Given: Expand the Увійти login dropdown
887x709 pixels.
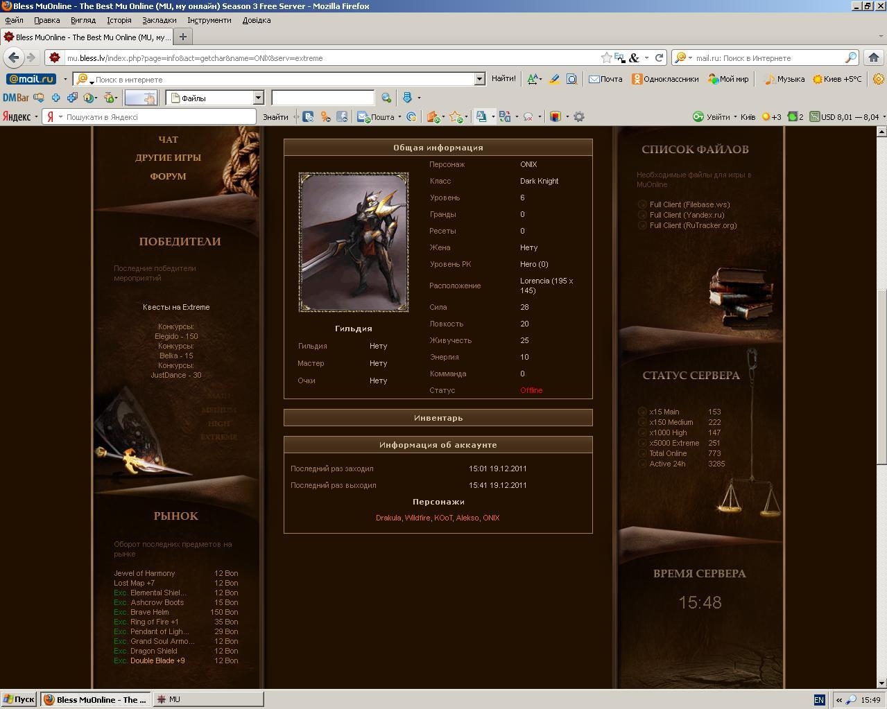Looking at the screenshot, I should pyautogui.click(x=735, y=117).
